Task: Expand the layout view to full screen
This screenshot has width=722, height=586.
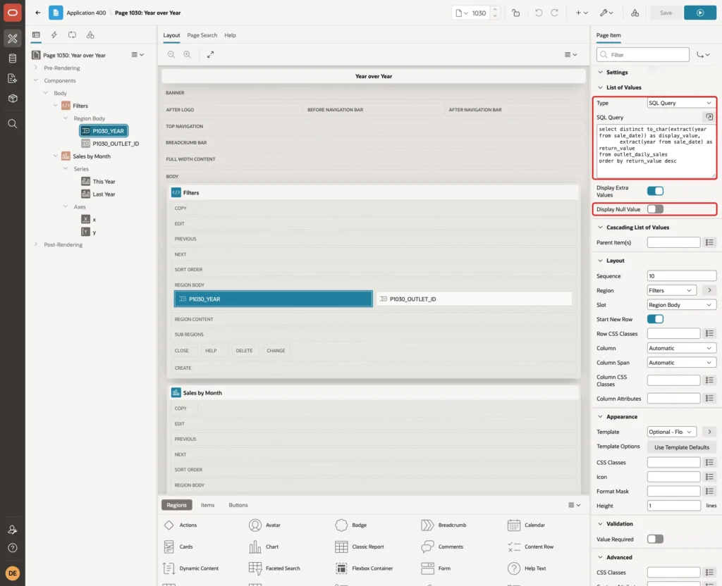Action: click(210, 54)
